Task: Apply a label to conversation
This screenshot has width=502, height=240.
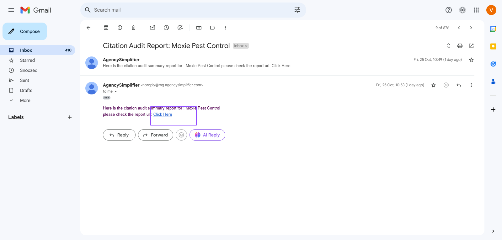Action: point(213,28)
